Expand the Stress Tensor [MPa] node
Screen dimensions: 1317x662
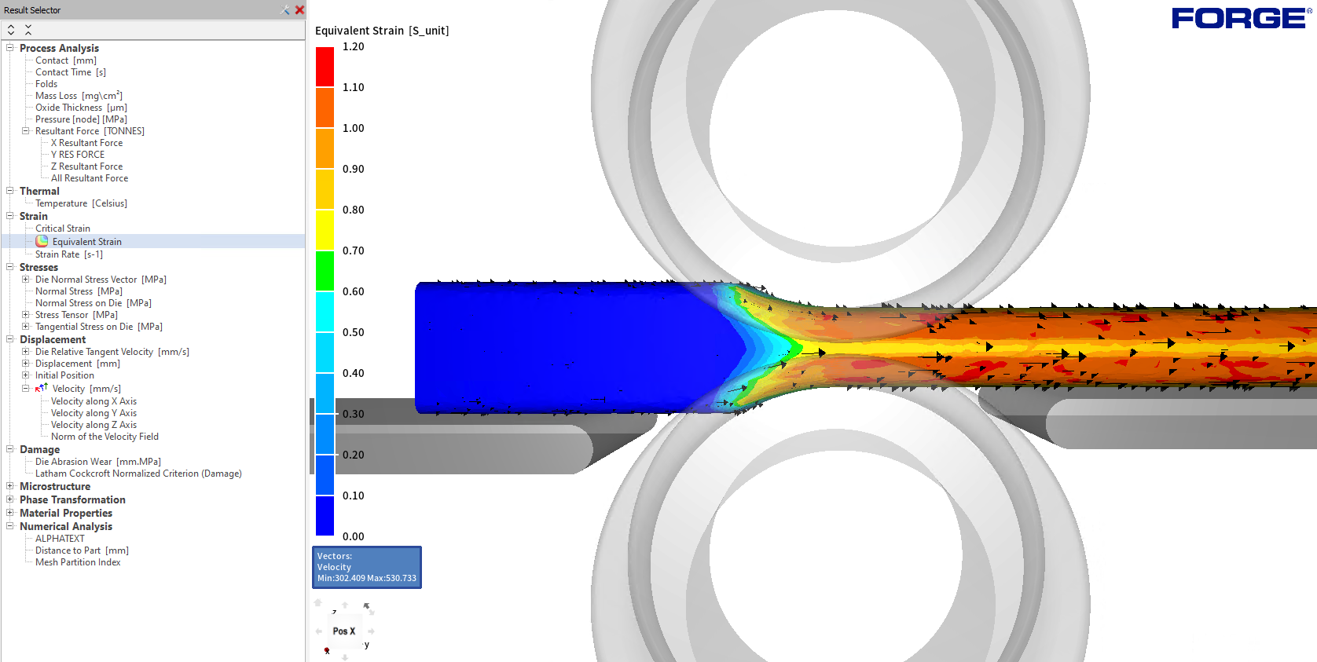tap(25, 315)
